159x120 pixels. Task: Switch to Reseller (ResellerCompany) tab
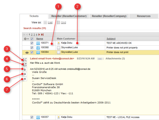109,16
